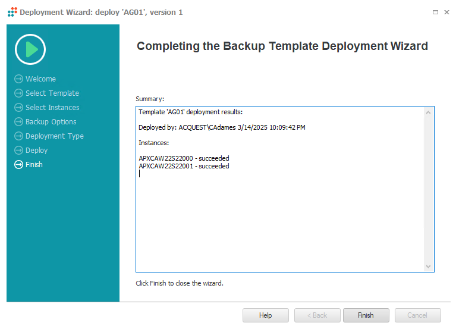This screenshot has height=332, width=456.
Task: Go to the Backup Options step
Action: [51, 121]
